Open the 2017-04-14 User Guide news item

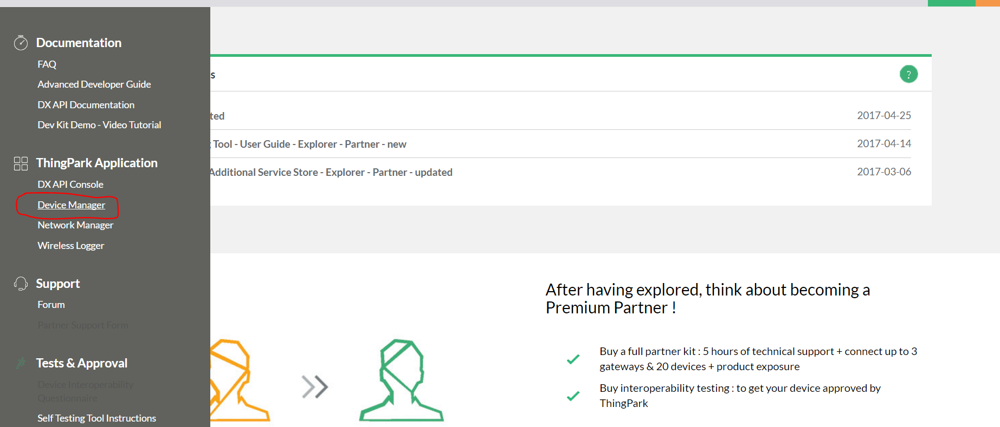(x=560, y=144)
